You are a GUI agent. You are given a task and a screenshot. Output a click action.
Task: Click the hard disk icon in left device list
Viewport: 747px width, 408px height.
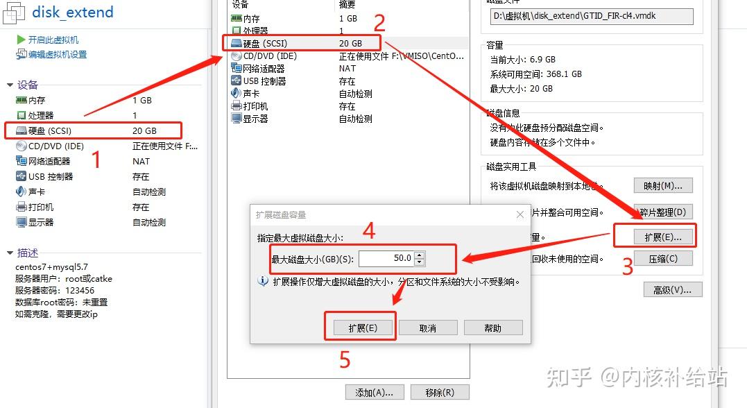coord(21,130)
